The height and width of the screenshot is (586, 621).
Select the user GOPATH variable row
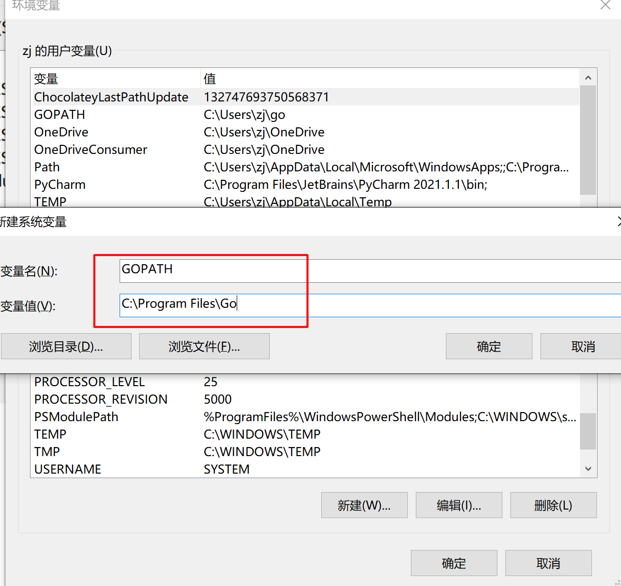[x=60, y=114]
